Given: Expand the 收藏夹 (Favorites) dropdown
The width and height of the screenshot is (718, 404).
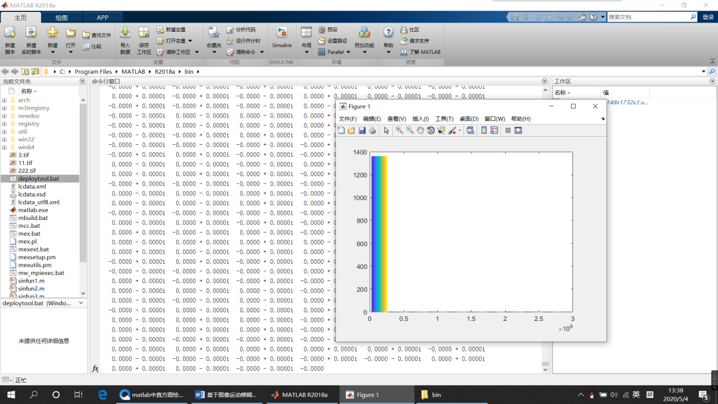Looking at the screenshot, I should click(214, 52).
